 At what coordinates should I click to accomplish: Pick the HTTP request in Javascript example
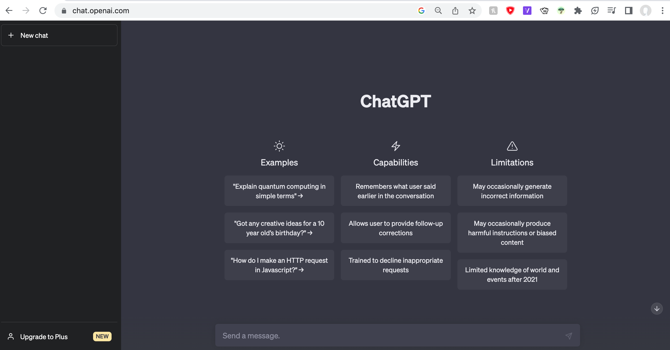pos(279,265)
